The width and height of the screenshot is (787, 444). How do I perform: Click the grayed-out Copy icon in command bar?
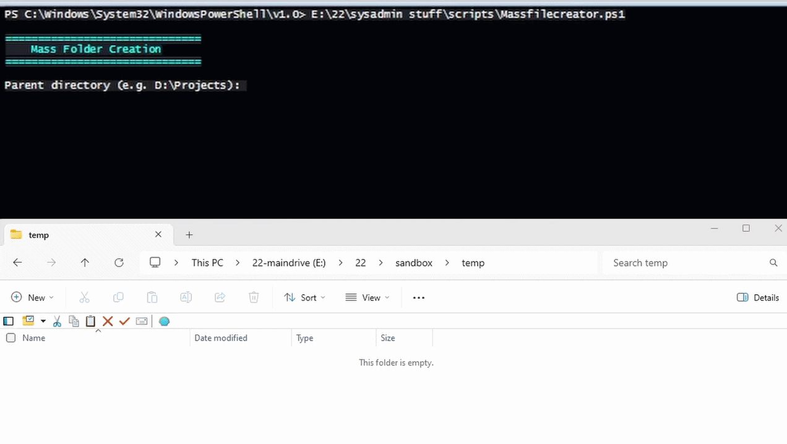coord(118,297)
